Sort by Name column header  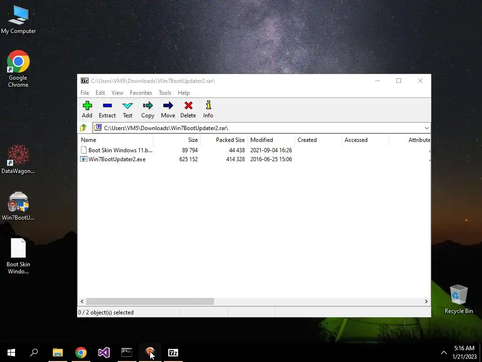point(116,140)
